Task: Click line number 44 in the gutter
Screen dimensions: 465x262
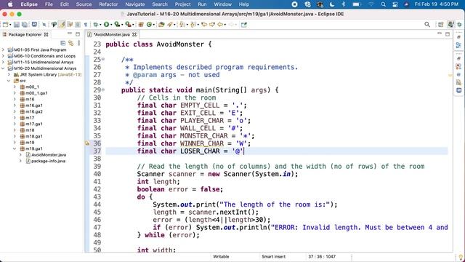Action: click(97, 205)
